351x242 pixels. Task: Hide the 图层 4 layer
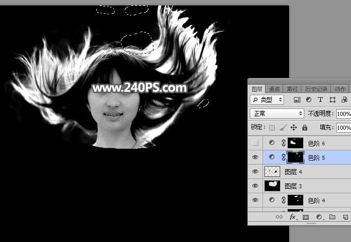click(255, 172)
